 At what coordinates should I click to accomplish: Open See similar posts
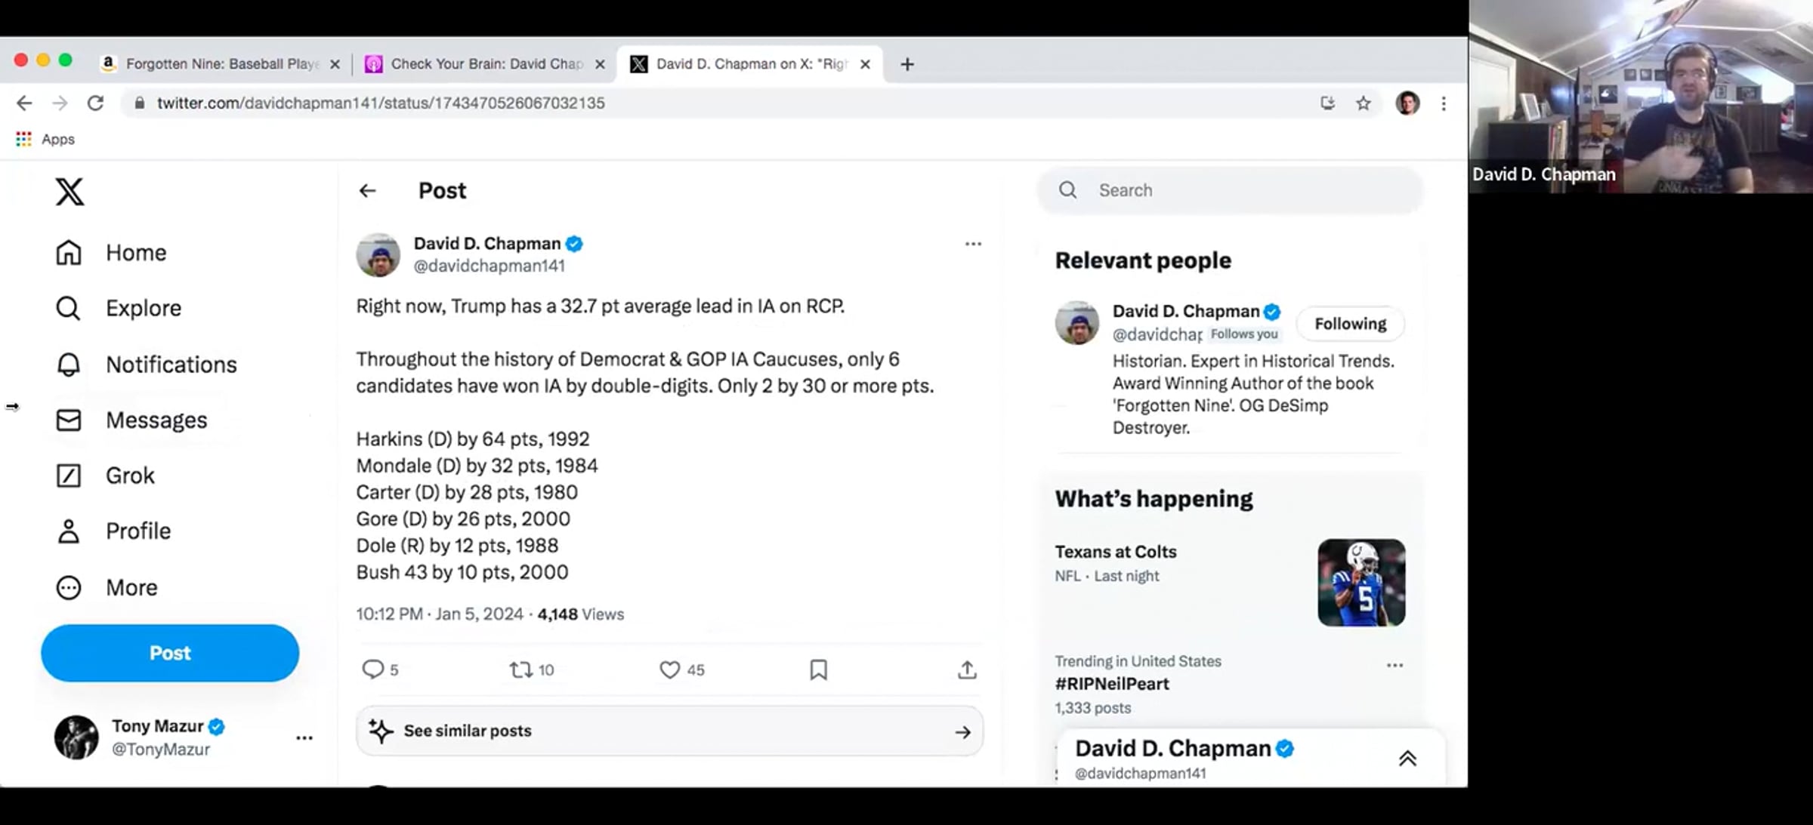click(669, 731)
